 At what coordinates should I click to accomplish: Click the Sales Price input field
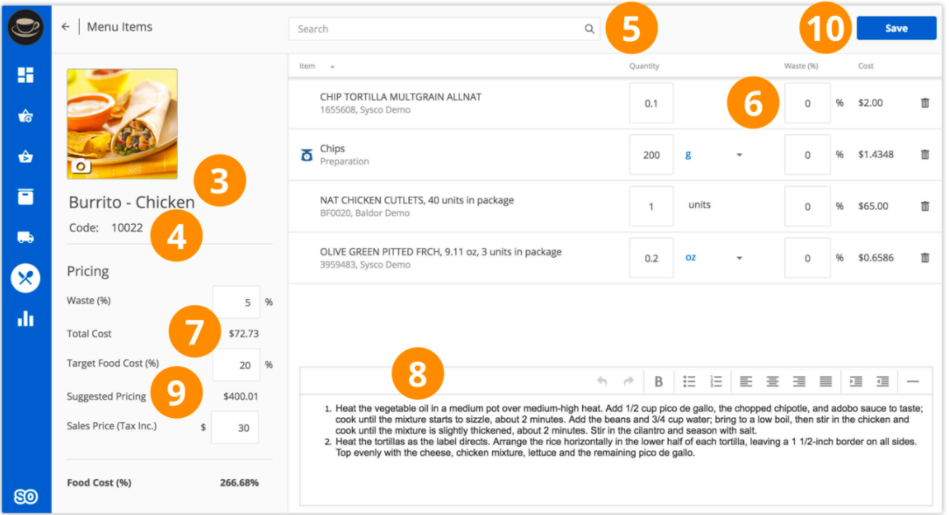click(235, 428)
